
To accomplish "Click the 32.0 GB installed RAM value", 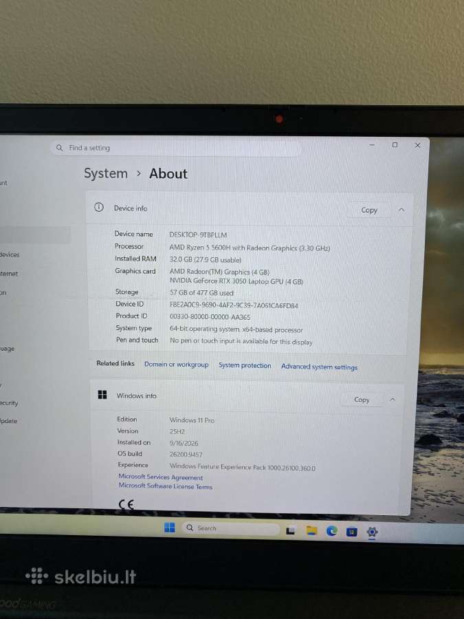I will pos(205,260).
